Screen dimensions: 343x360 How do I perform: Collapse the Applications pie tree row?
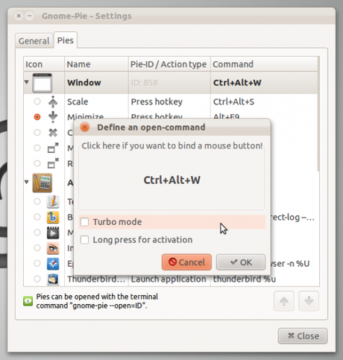[27, 182]
